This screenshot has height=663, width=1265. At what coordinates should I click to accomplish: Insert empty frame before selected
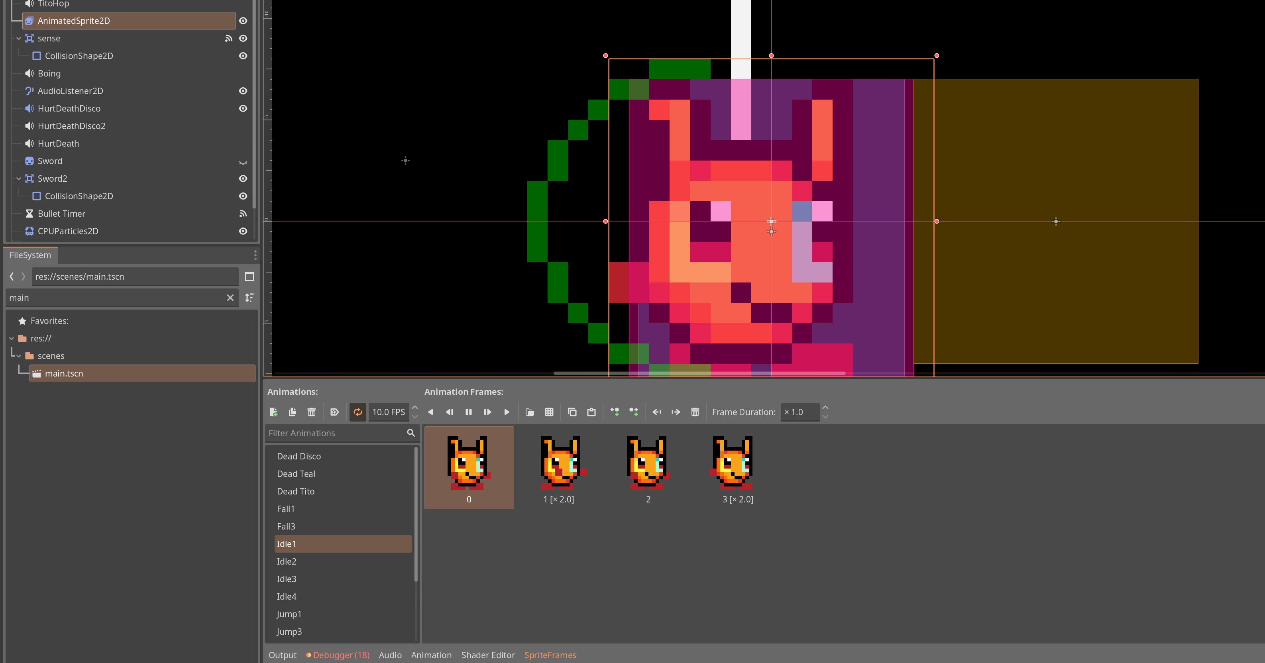614,412
